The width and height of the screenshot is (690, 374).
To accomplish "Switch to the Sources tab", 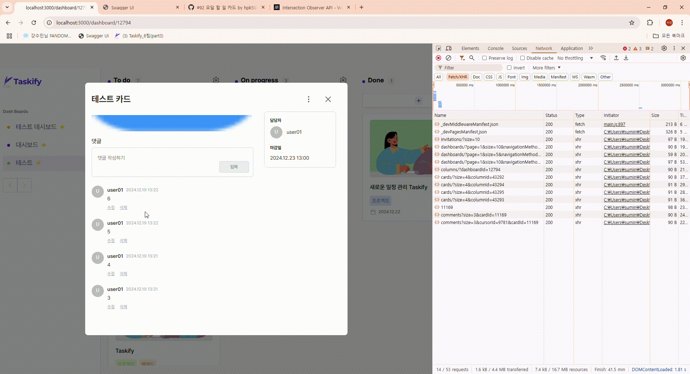I will click(519, 48).
